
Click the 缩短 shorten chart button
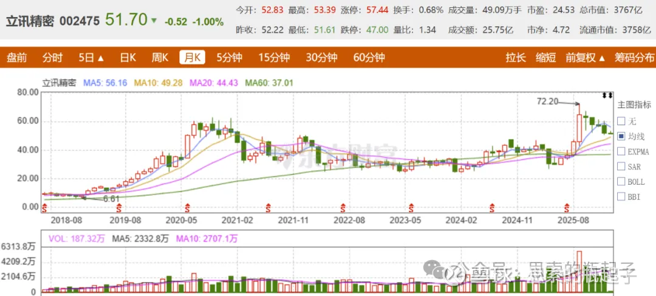pos(546,57)
